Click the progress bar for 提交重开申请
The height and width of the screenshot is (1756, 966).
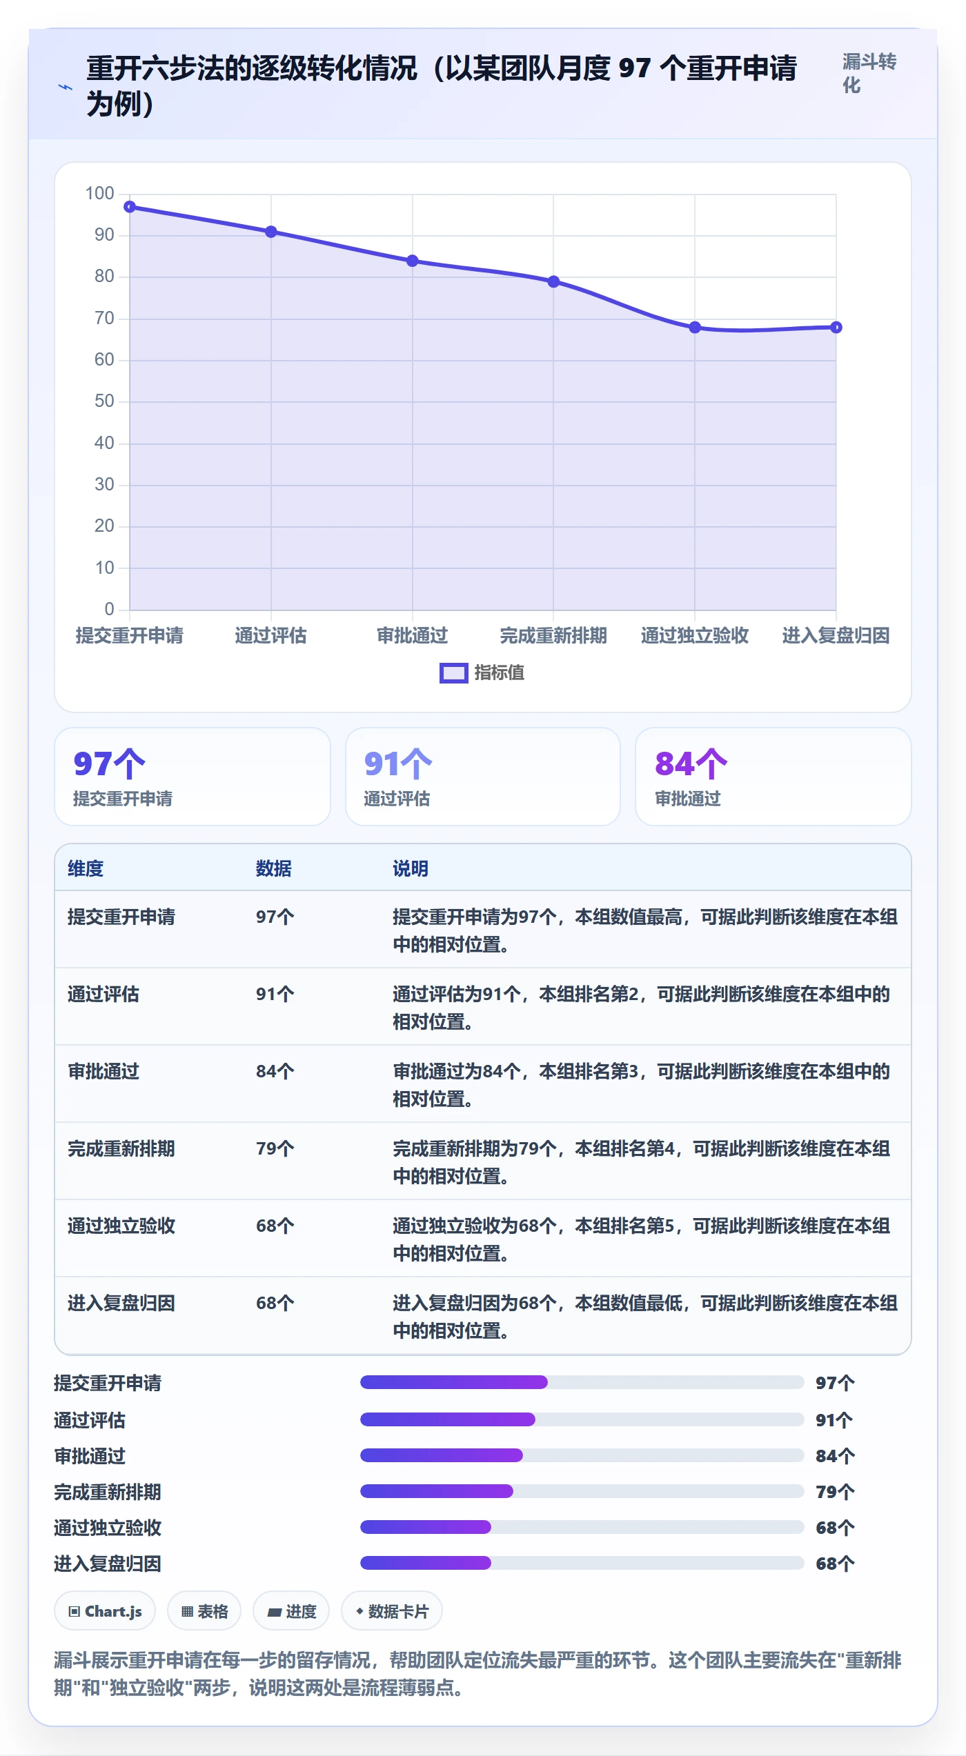pos(582,1382)
